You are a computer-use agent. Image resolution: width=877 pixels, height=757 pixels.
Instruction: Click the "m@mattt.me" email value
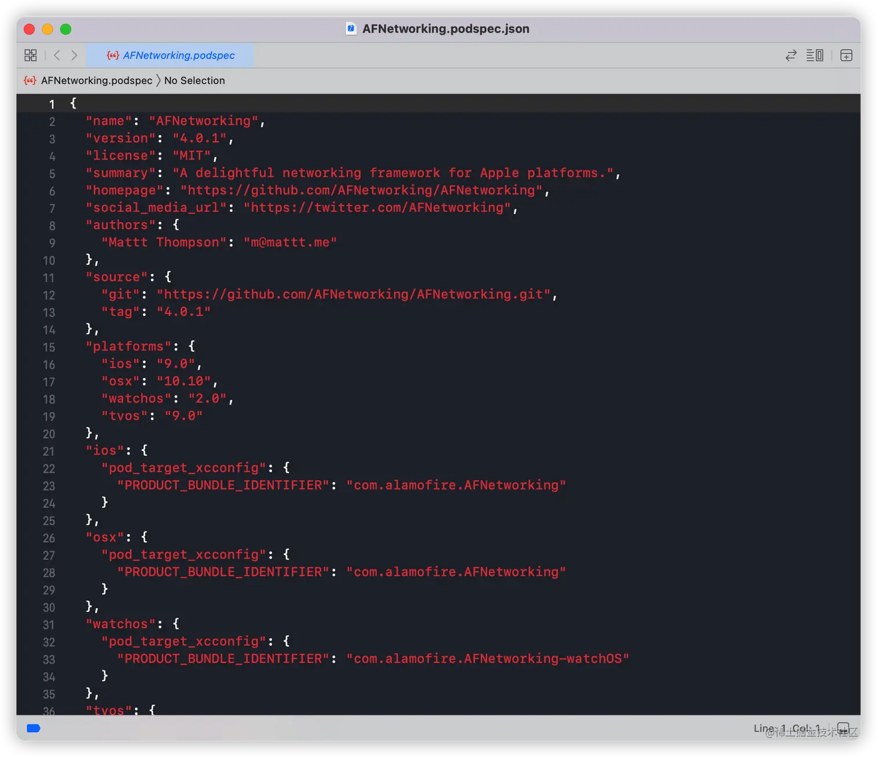tap(290, 242)
